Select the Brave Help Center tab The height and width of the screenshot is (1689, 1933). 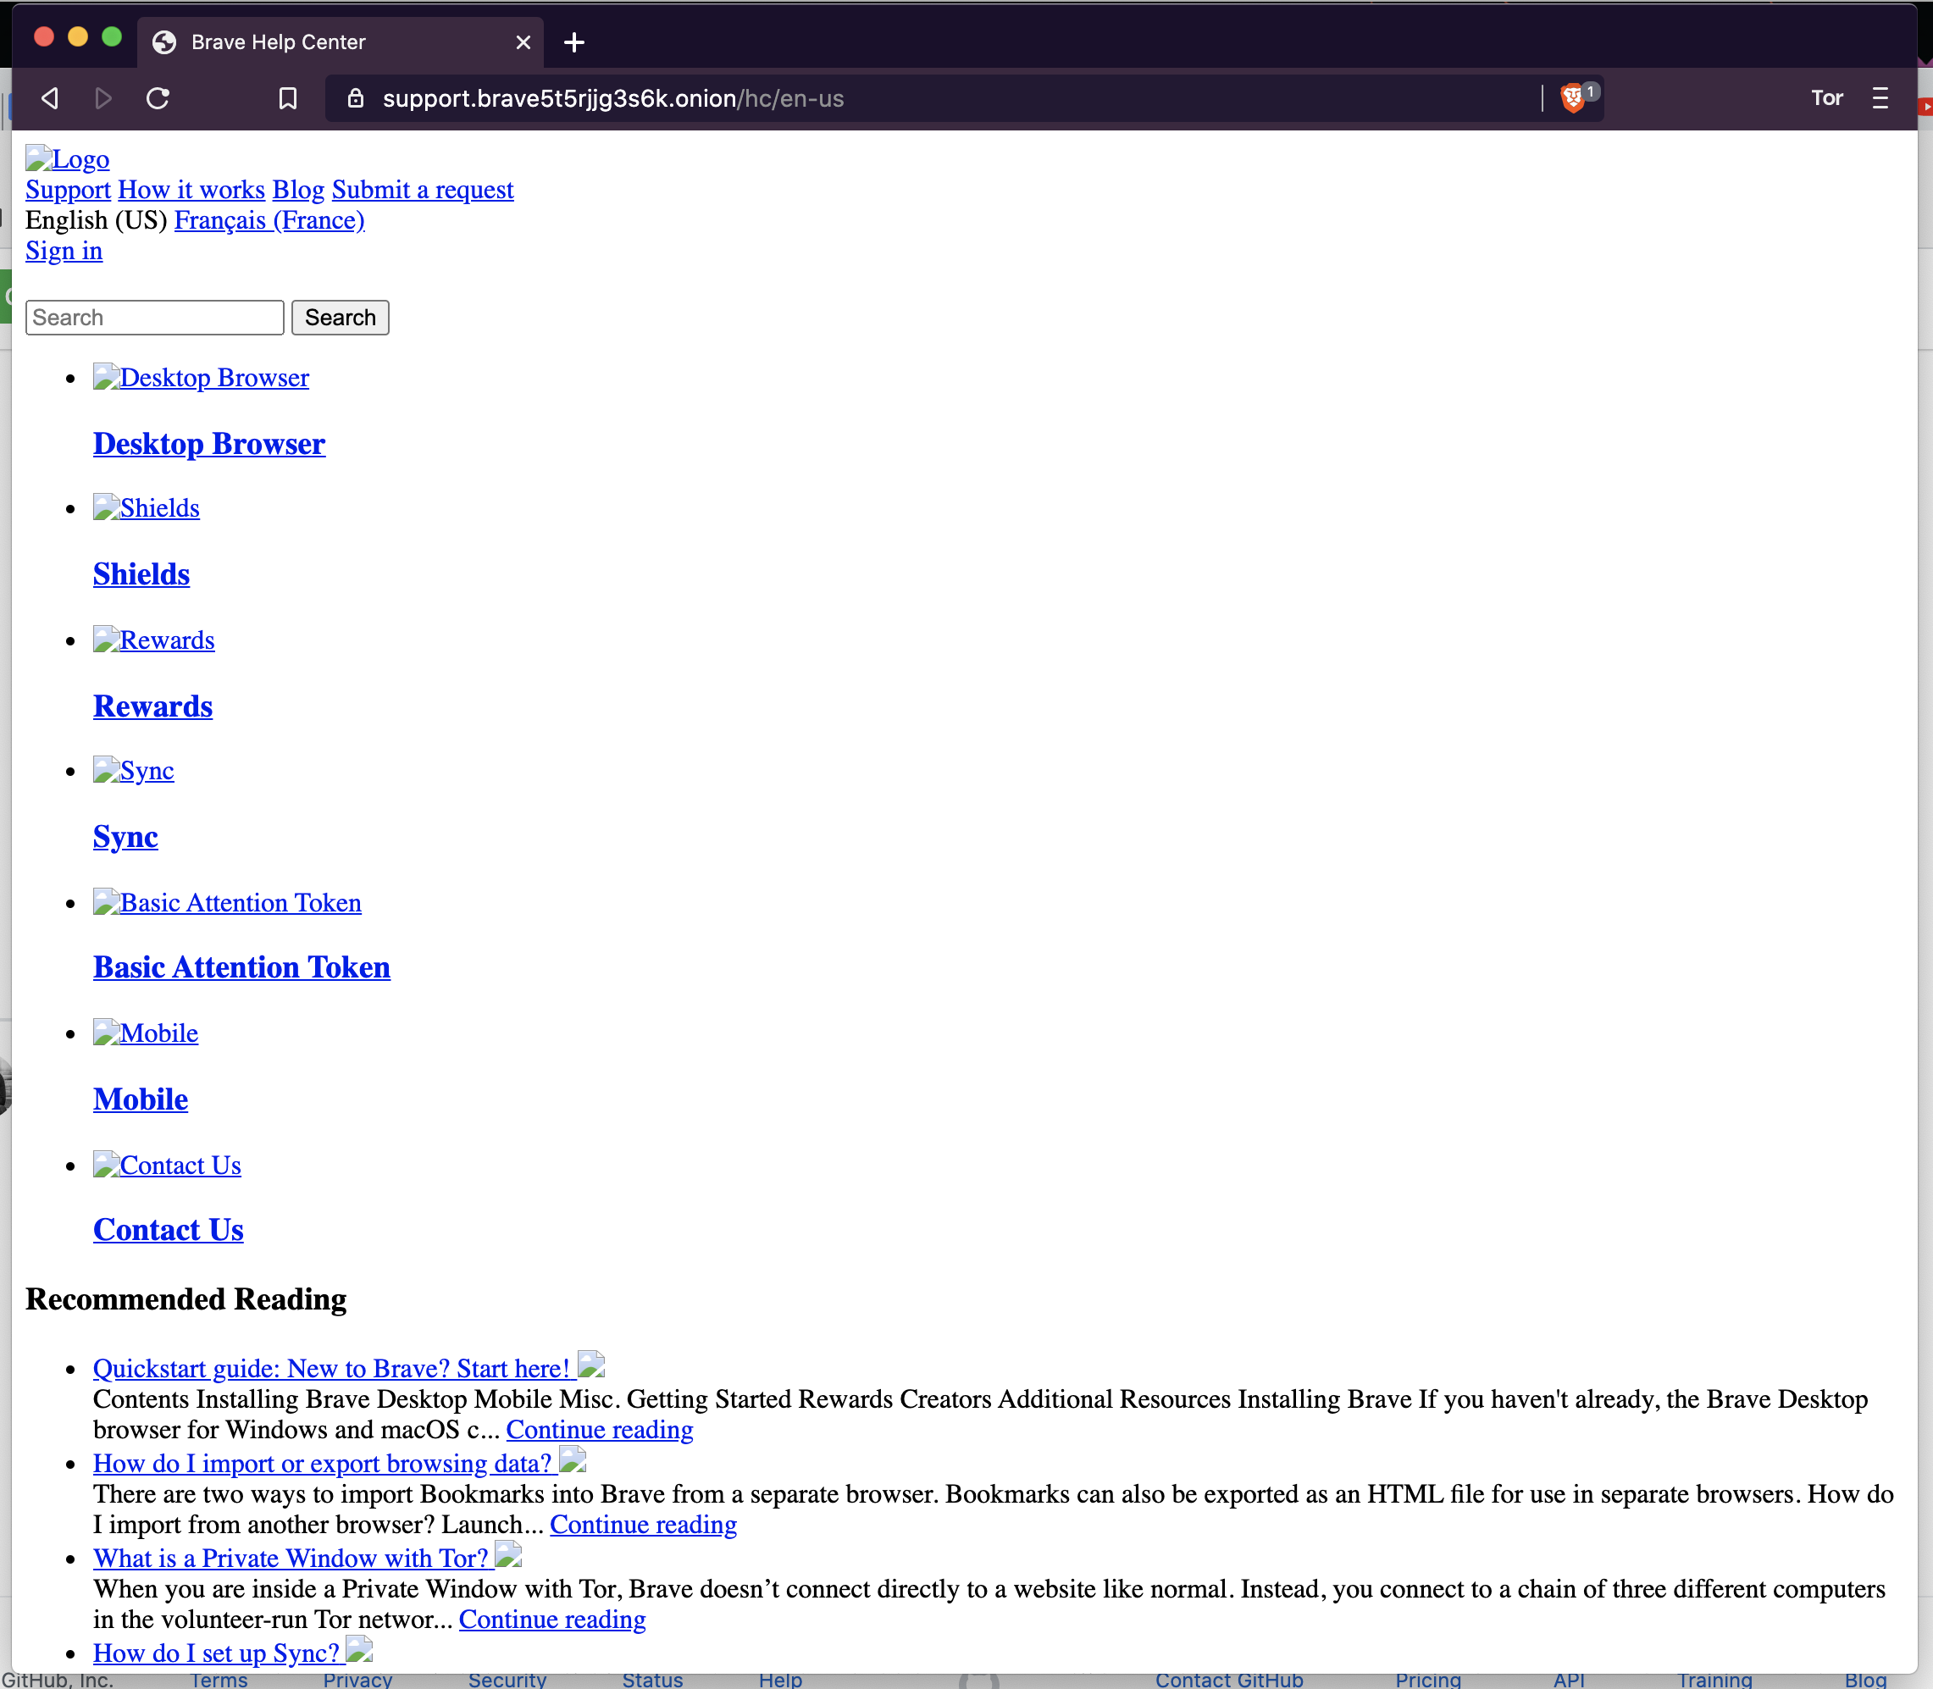click(x=277, y=42)
